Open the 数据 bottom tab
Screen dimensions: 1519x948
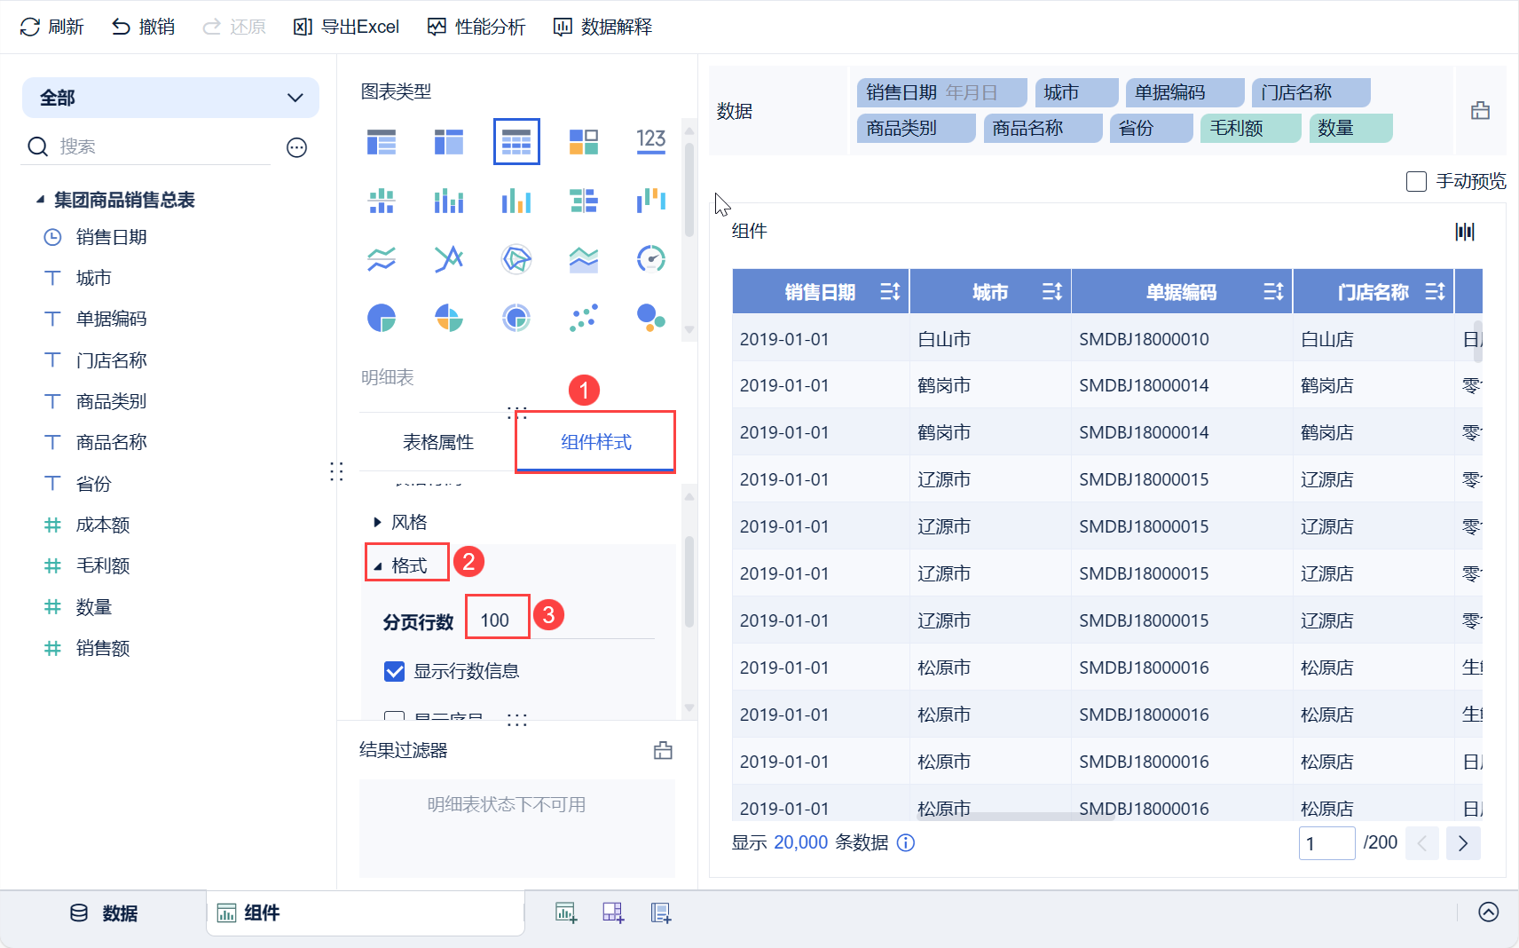104,913
